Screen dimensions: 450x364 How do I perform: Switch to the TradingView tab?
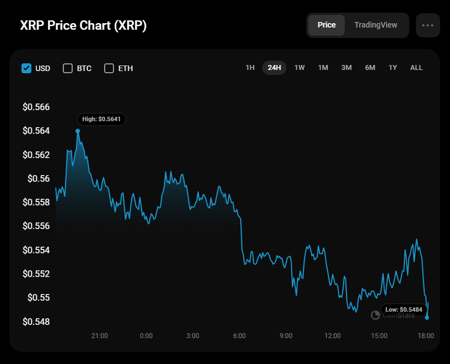tap(376, 25)
